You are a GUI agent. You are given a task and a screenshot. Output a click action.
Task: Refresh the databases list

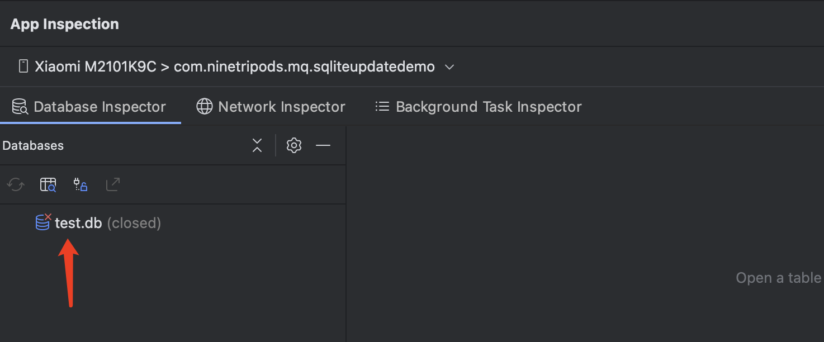coord(16,184)
